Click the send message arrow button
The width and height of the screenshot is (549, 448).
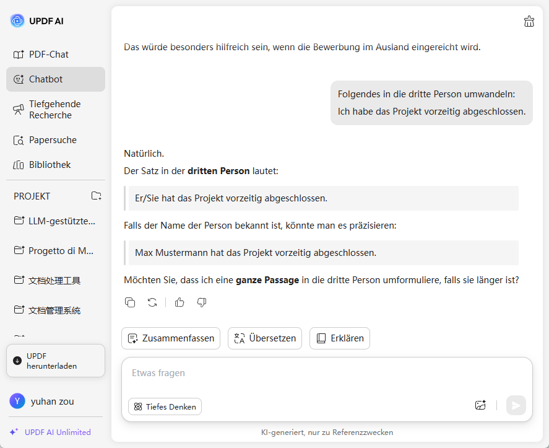(516, 405)
